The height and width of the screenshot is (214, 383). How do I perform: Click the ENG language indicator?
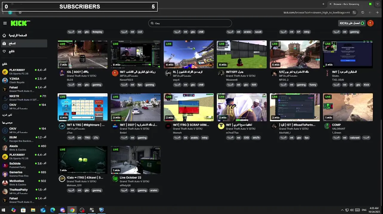point(364,210)
